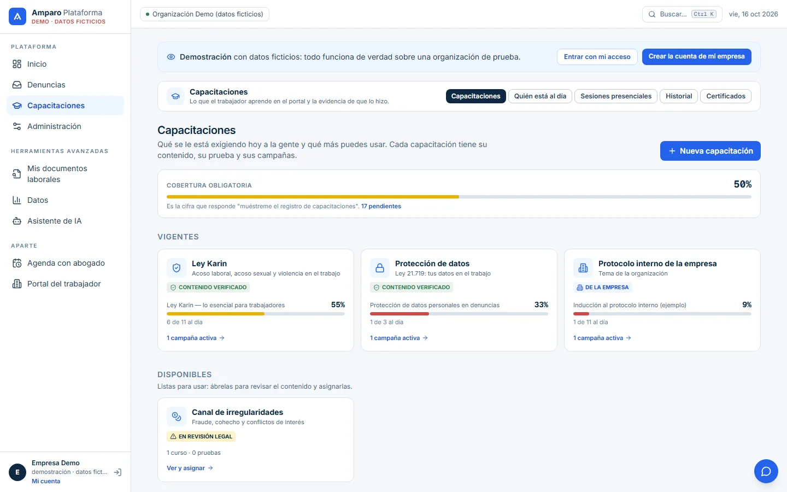Screen dimensions: 787x492
Task: Click the Protección de datos lock icon
Action: coord(380,268)
